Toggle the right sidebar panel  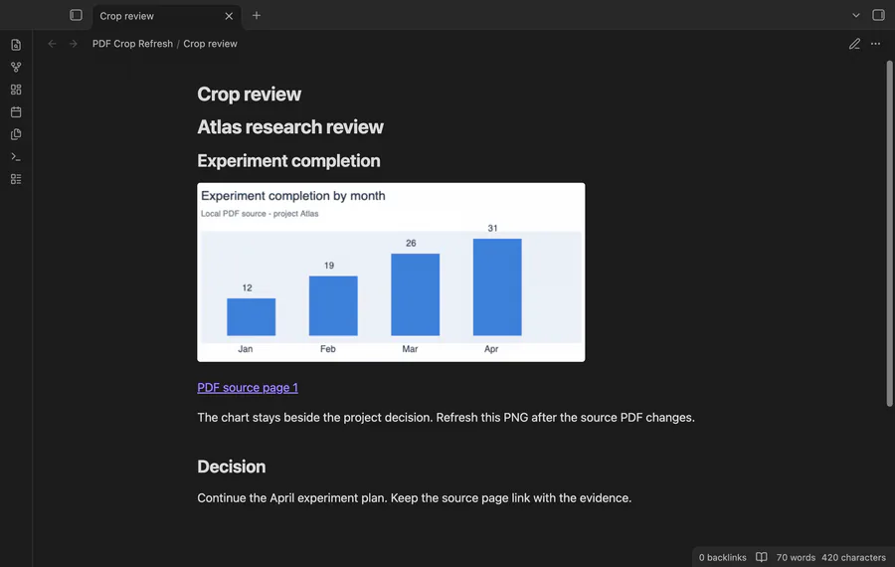[x=878, y=15]
